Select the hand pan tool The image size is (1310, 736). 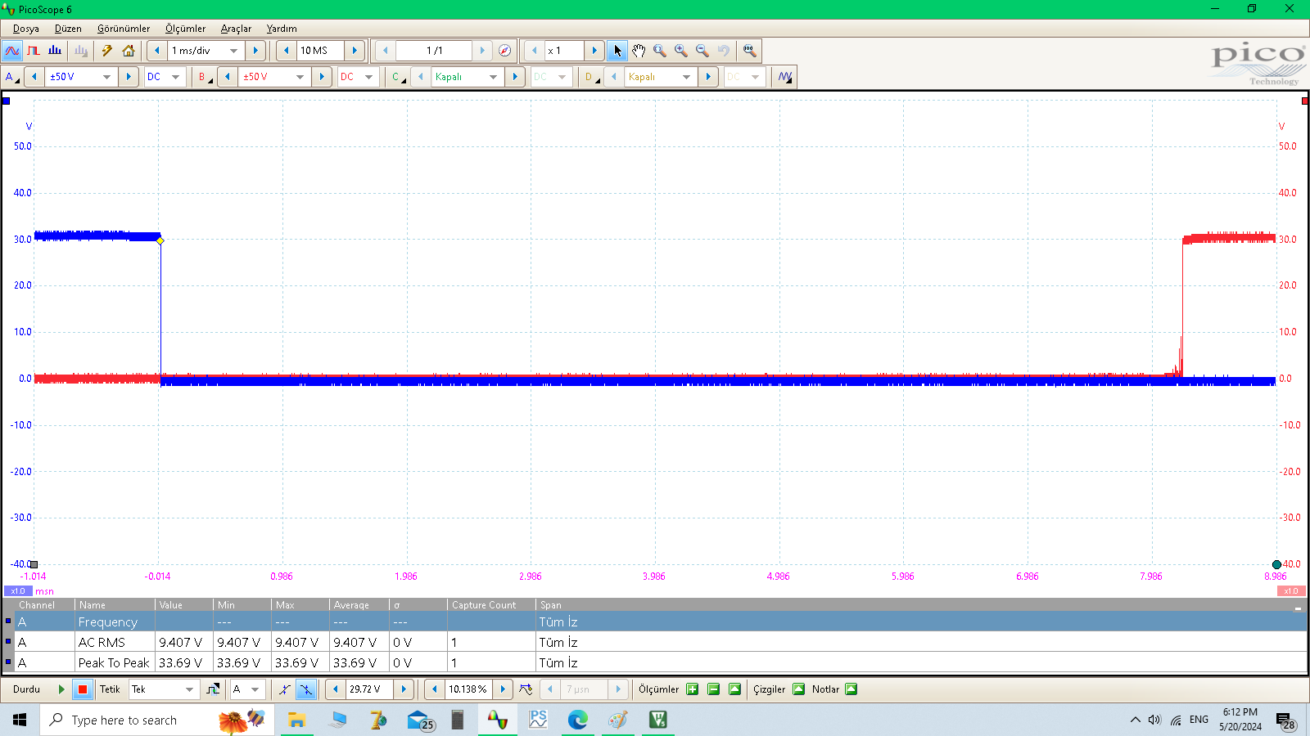639,51
